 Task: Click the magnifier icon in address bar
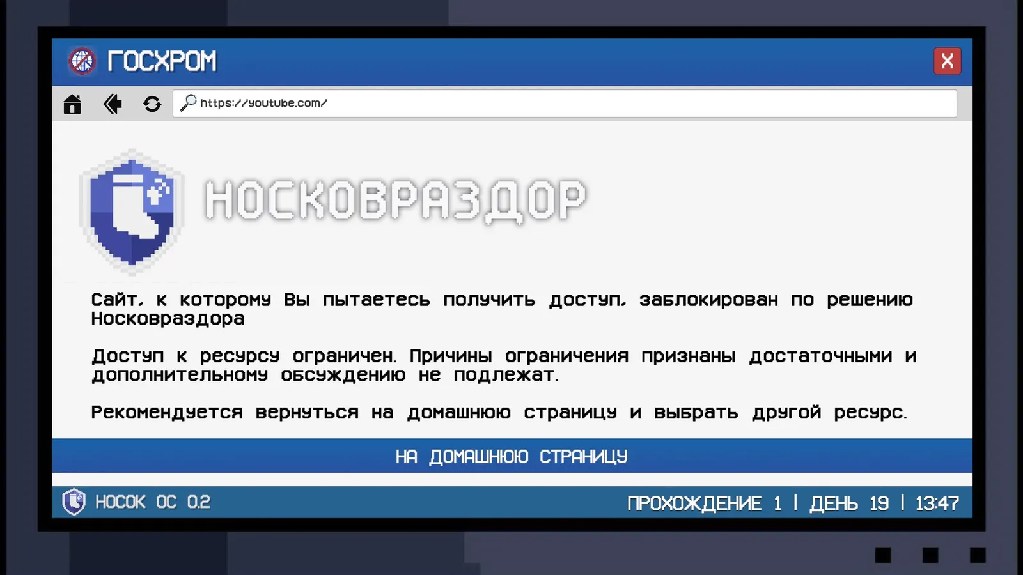point(188,103)
